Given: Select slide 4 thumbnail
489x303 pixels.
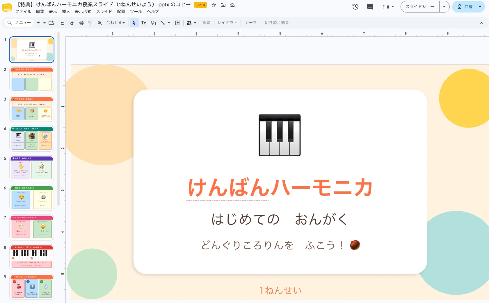Looking at the screenshot, I should pos(32,139).
